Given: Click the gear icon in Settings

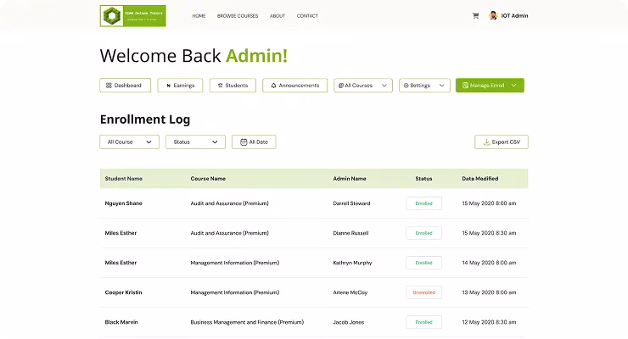Looking at the screenshot, I should (407, 86).
